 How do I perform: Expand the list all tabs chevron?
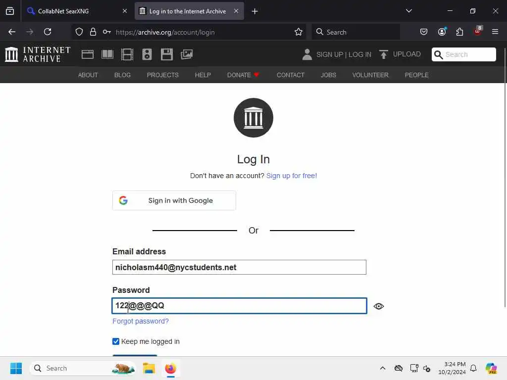pos(408,11)
